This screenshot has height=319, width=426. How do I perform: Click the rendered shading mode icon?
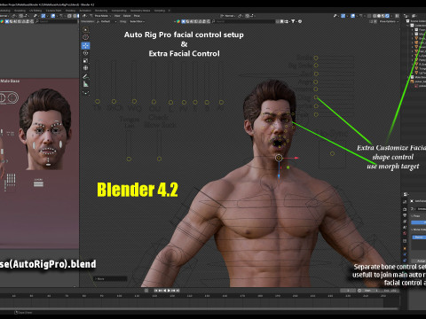[387, 16]
